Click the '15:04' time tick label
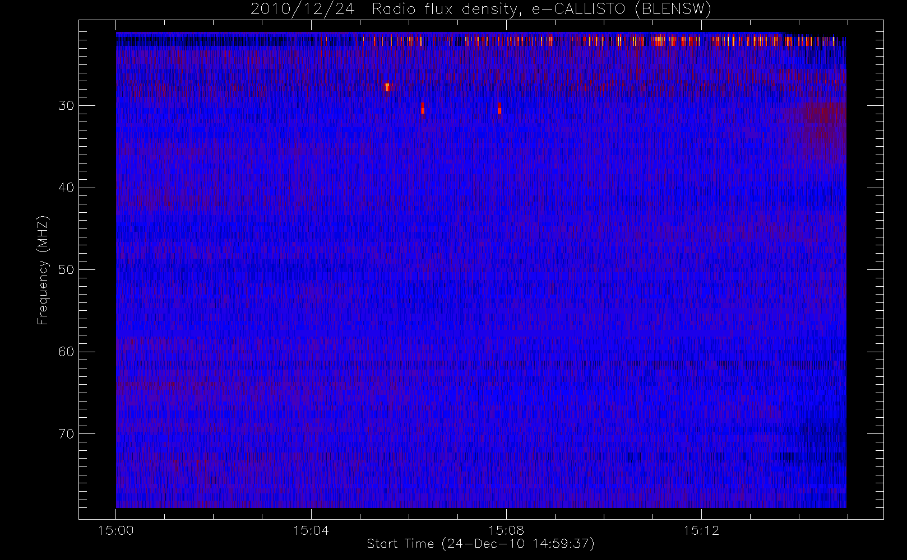Image resolution: width=907 pixels, height=560 pixels. point(311,530)
